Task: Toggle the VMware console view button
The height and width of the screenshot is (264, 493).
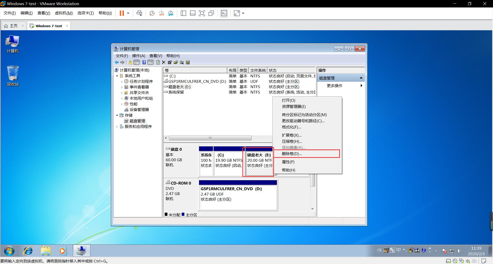Action: (224, 13)
